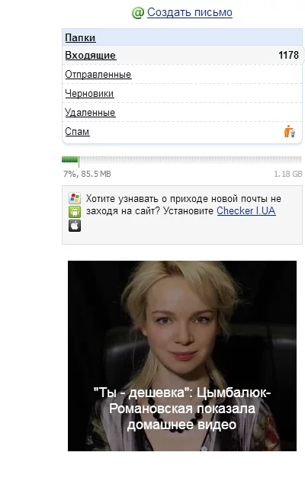
Task: Open the Черновики drafts folder
Action: (89, 94)
